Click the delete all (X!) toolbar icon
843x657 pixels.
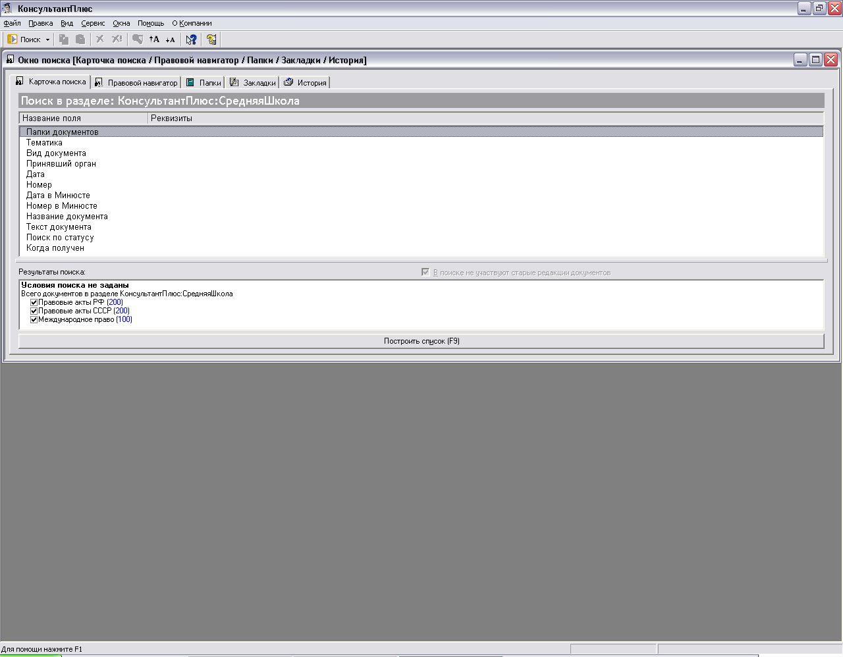117,39
